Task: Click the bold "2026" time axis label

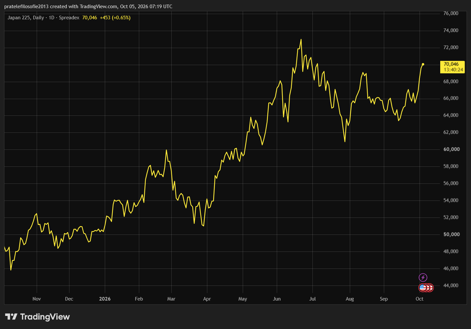Action: pos(105,299)
